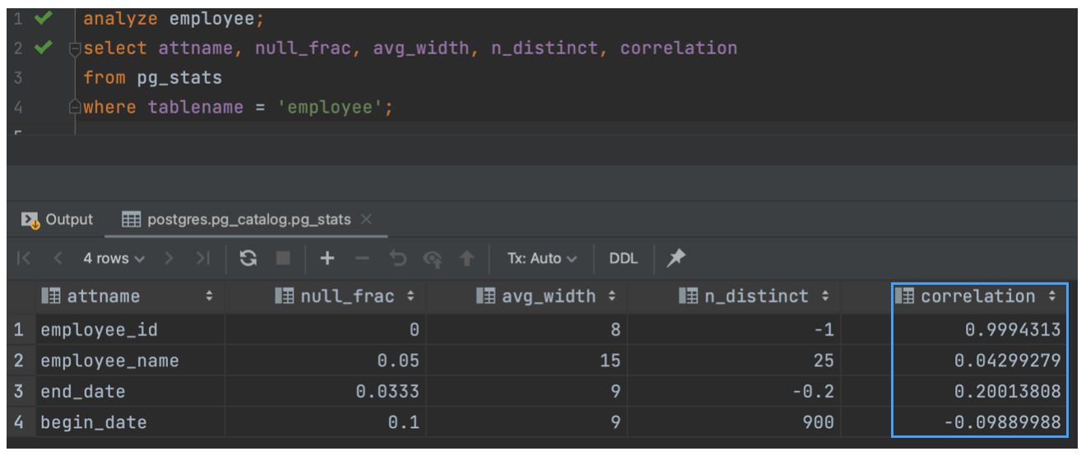1086x456 pixels.
Task: Sort by null_frac column arrows
Action: pyautogui.click(x=411, y=296)
